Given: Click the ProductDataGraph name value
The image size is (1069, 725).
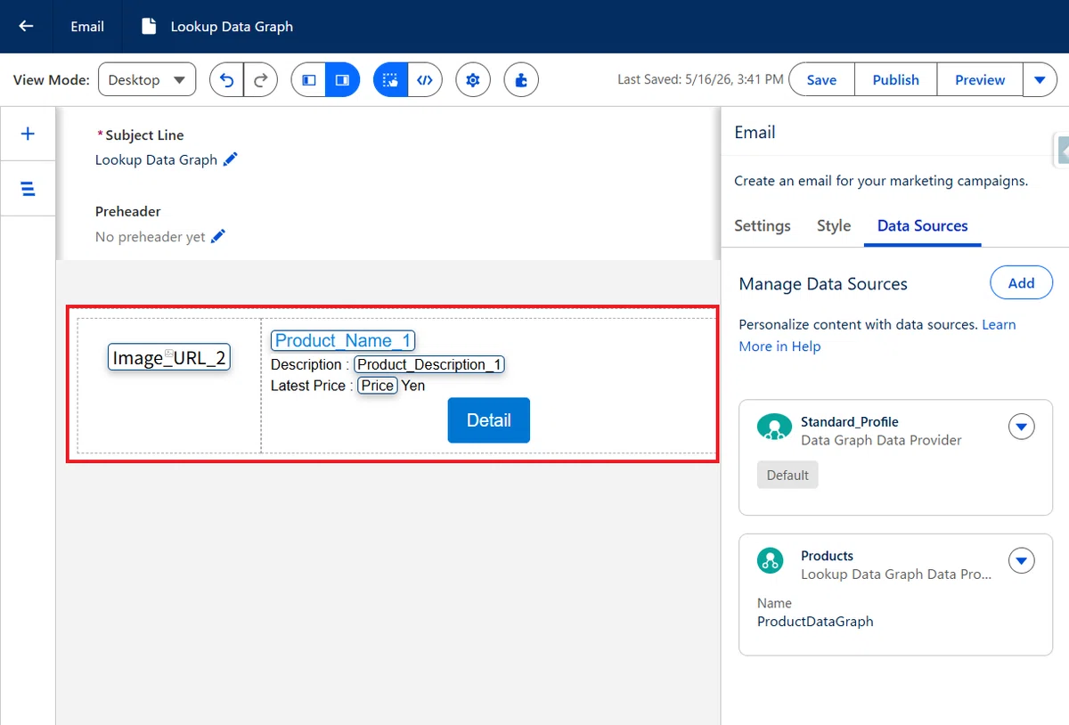Looking at the screenshot, I should point(815,622).
